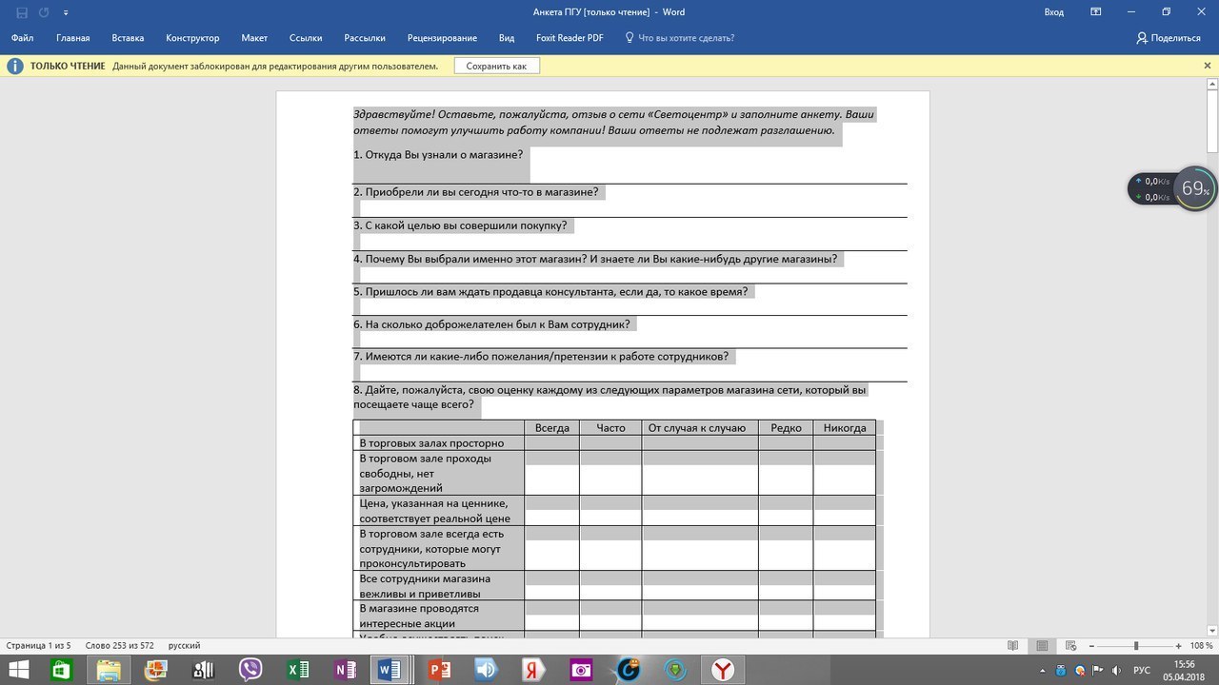Click the русский language indicator in the status bar
Viewport: 1219px width, 685px height.
pos(185,645)
